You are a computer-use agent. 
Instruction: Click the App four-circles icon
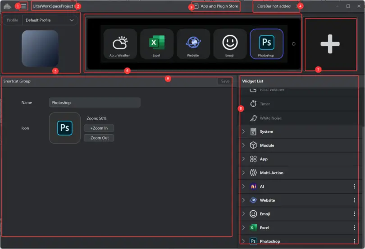(x=253, y=159)
